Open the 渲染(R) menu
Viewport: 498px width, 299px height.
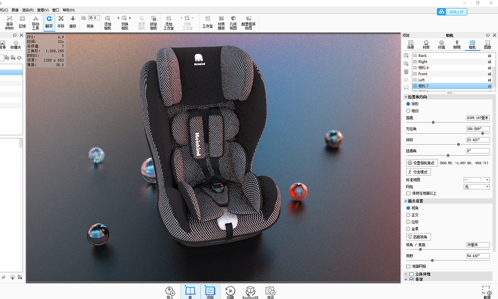coord(28,10)
